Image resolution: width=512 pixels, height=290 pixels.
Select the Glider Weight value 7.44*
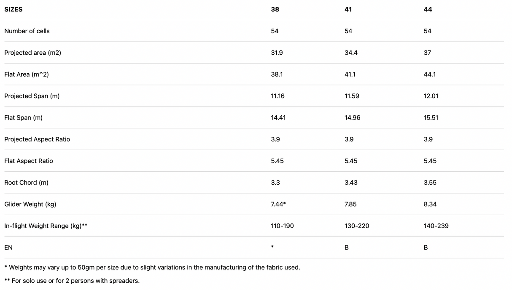[278, 205]
